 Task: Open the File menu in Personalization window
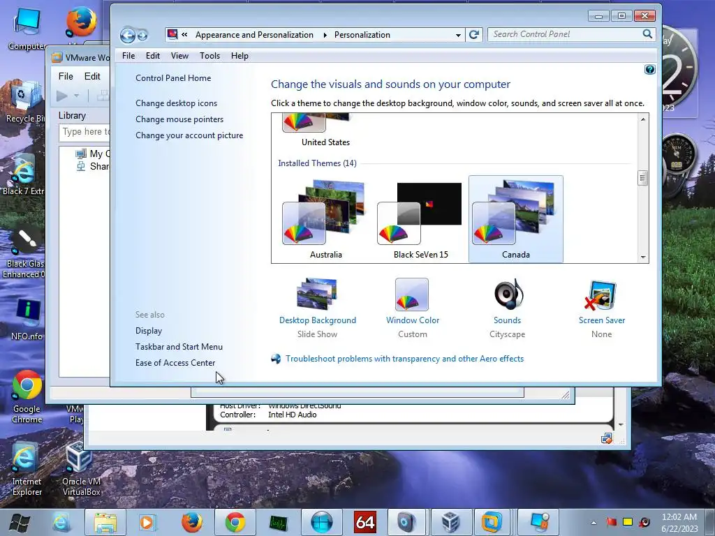pos(128,56)
